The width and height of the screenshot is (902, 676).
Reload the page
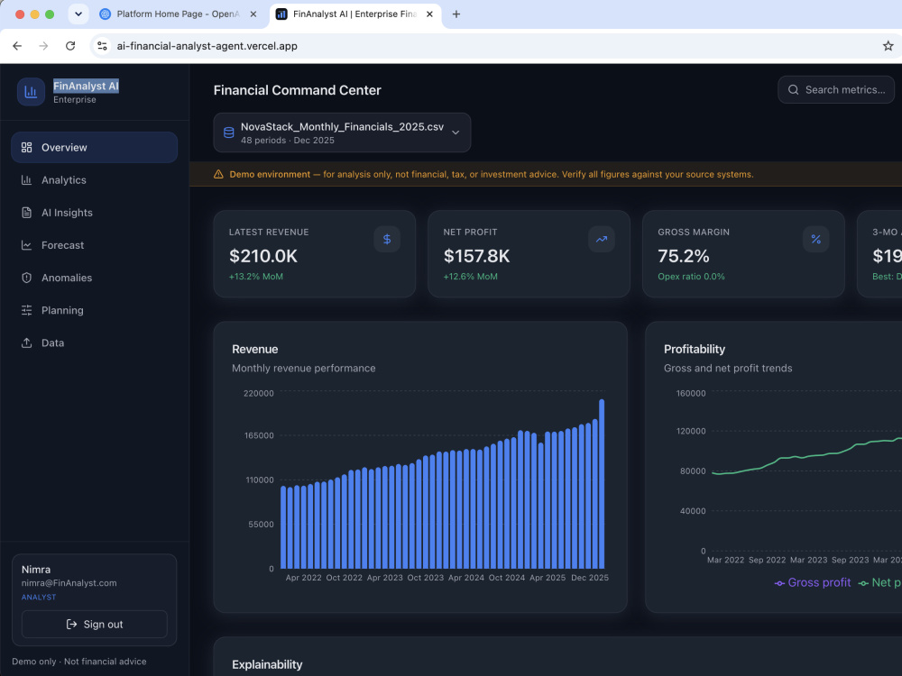[70, 46]
